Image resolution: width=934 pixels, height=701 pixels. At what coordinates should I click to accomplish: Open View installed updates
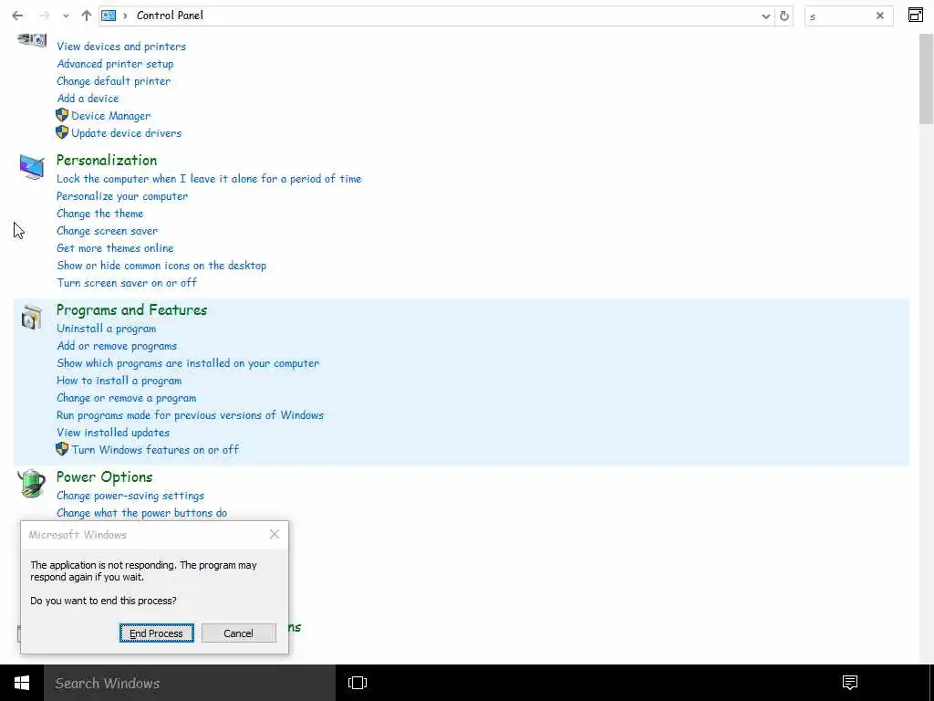click(x=113, y=432)
